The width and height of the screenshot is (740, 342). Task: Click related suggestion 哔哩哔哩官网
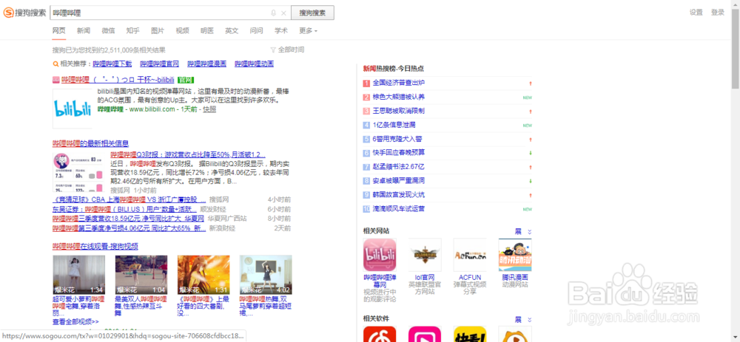[x=160, y=64]
